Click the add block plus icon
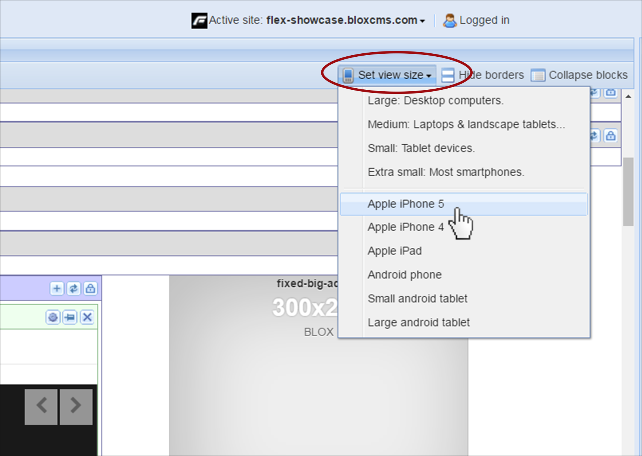The image size is (642, 456). (x=57, y=288)
